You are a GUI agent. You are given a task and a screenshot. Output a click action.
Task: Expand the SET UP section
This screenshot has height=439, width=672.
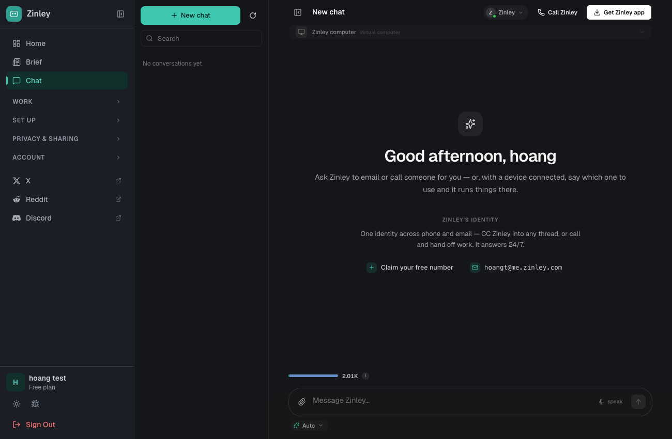67,120
